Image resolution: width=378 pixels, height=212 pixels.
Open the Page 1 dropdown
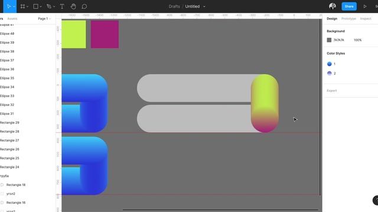[44, 18]
